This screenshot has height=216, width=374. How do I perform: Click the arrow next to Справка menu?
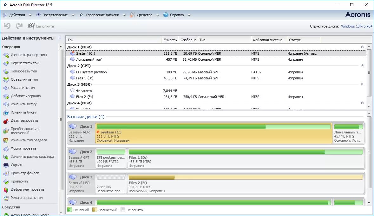(189, 15)
